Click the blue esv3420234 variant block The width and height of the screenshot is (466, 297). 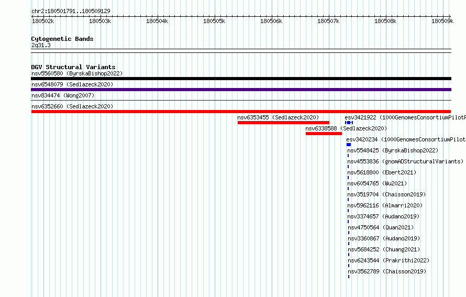349,145
